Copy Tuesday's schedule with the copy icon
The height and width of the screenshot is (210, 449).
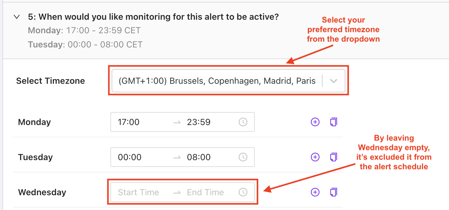click(x=333, y=157)
